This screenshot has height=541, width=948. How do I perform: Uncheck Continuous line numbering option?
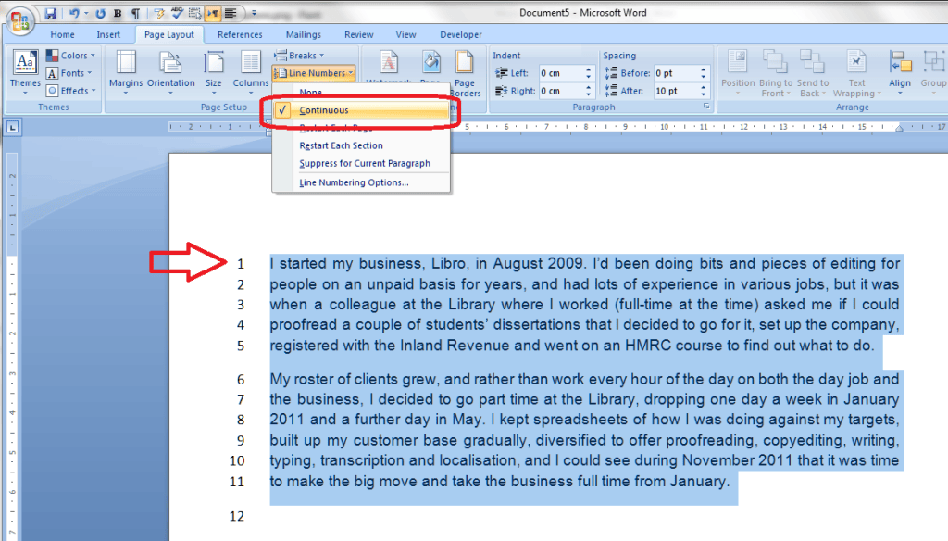362,110
